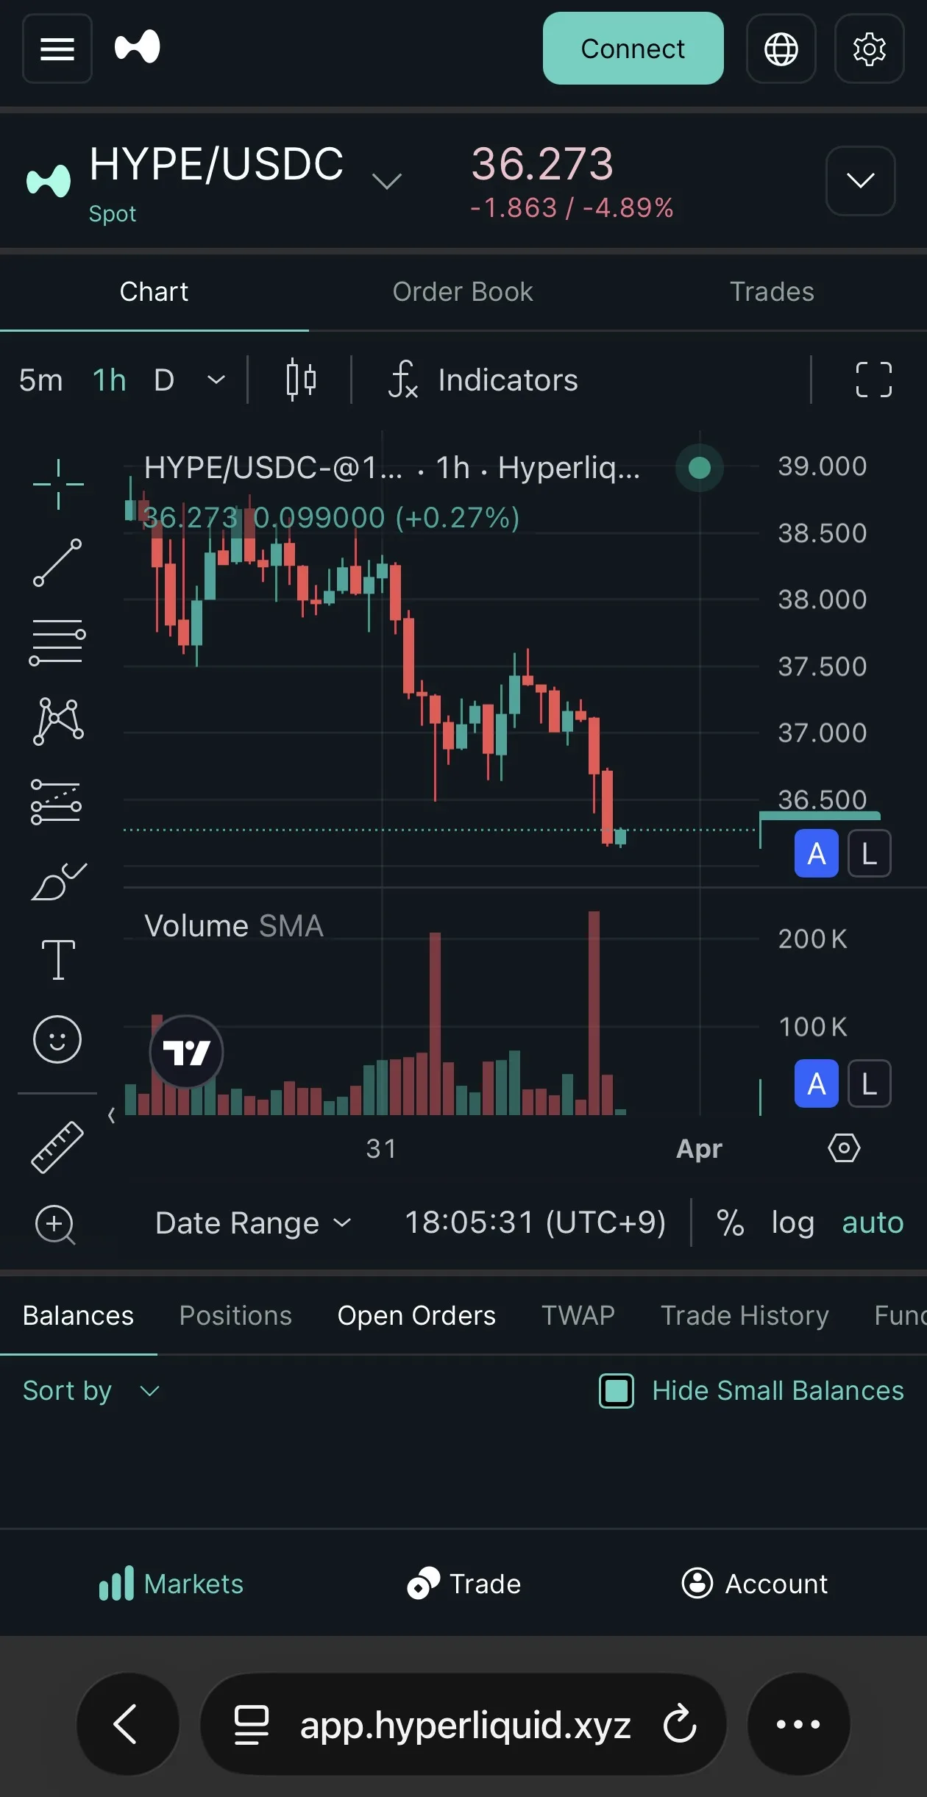Image resolution: width=927 pixels, height=1797 pixels.
Task: Open the timezone selector 18:05:31 (UTC+9)
Action: (x=535, y=1223)
